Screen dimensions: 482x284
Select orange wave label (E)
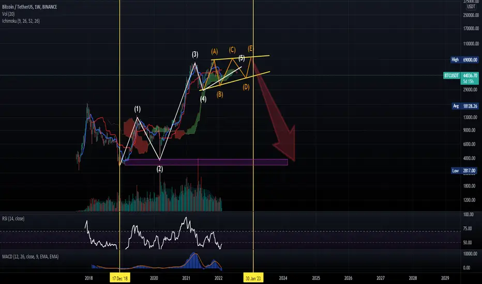tap(250, 48)
